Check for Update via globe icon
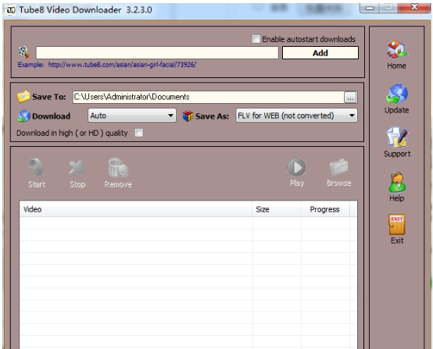The image size is (433, 349). pyautogui.click(x=397, y=93)
